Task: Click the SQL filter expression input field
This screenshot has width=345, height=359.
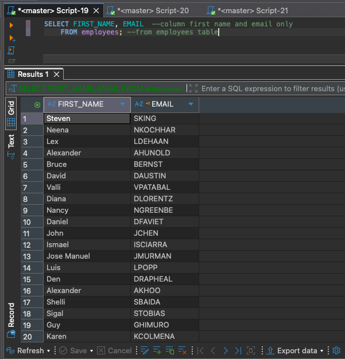Action: tap(272, 89)
